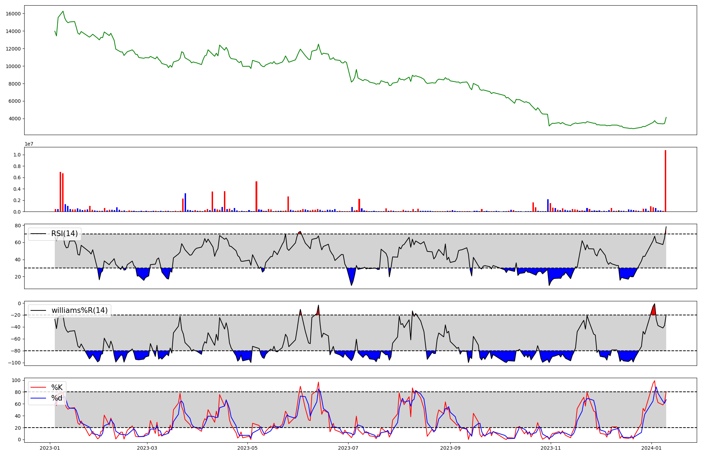The height and width of the screenshot is (456, 702).
Task: Click the %K legend entry
Action: coord(57,387)
